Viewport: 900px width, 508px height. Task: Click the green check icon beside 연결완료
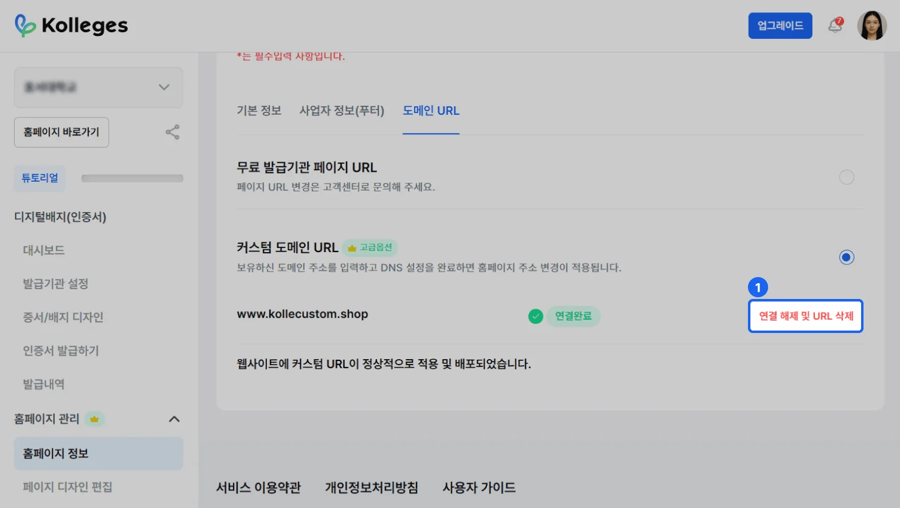[536, 317]
